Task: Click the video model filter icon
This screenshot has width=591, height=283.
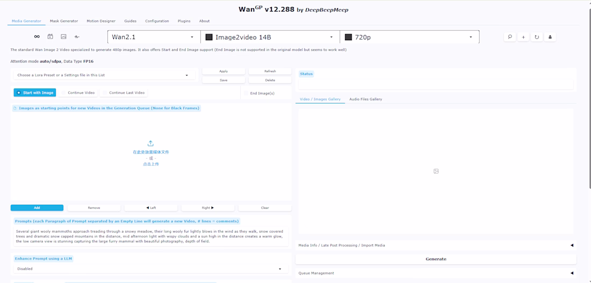Action: click(x=50, y=37)
